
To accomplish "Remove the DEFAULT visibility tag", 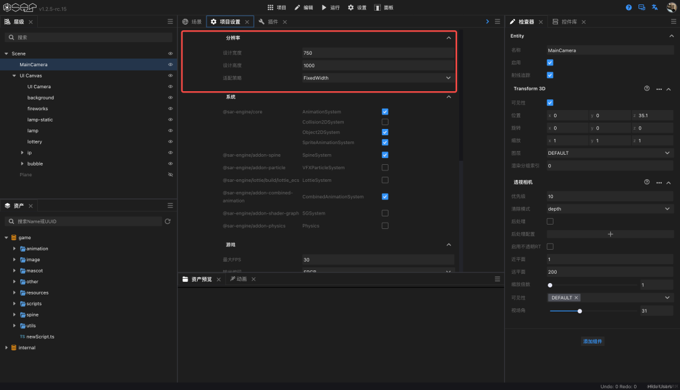I will (x=576, y=298).
